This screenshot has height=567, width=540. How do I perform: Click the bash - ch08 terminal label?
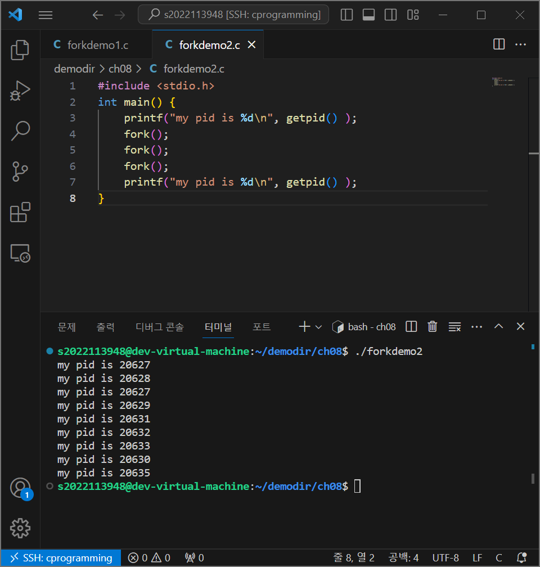click(x=364, y=327)
